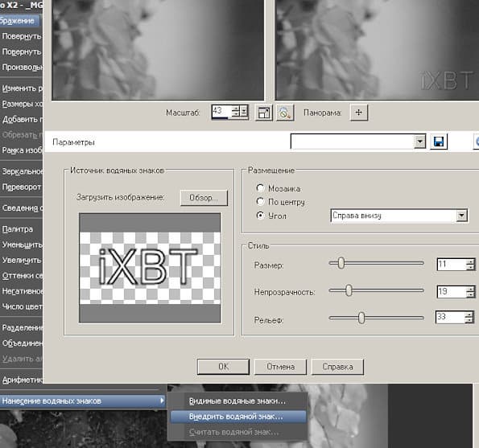Confirm with the OK button
Image resolution: width=479 pixels, height=448 pixels.
223,367
